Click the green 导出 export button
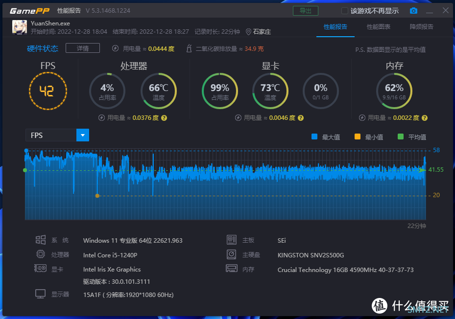The image size is (455, 319). (x=306, y=11)
